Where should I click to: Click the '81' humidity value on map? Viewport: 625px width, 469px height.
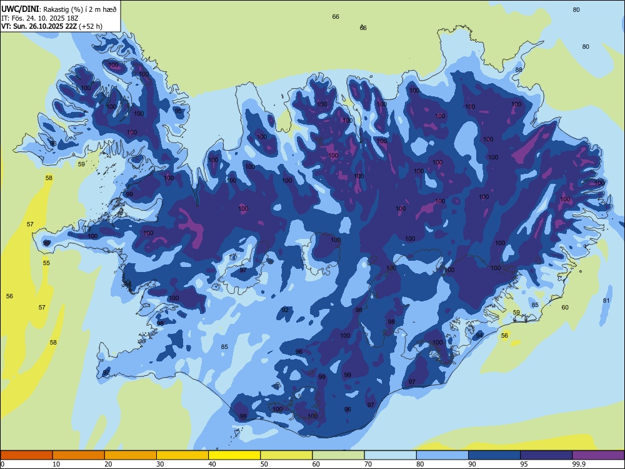pyautogui.click(x=606, y=300)
